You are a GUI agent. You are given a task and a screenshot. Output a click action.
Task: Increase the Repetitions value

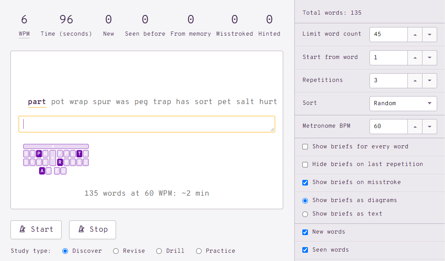coord(415,80)
